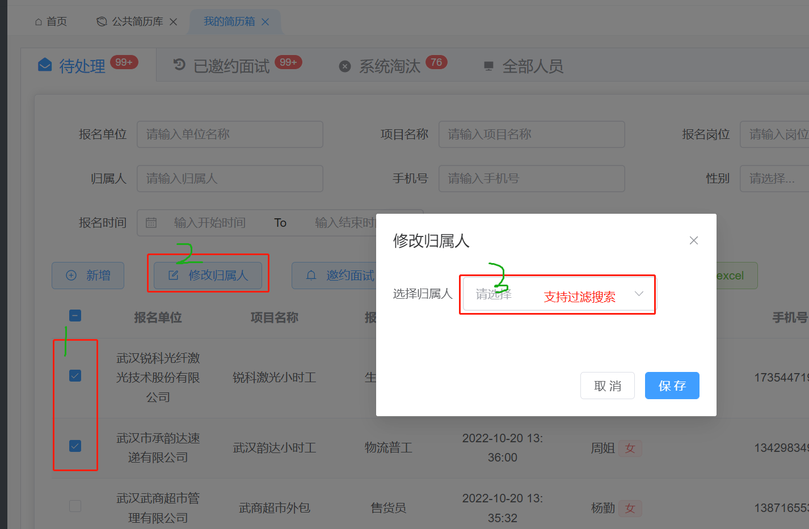This screenshot has width=809, height=529.
Task: Click the history icon beside 已邀约面试
Action: coord(179,65)
